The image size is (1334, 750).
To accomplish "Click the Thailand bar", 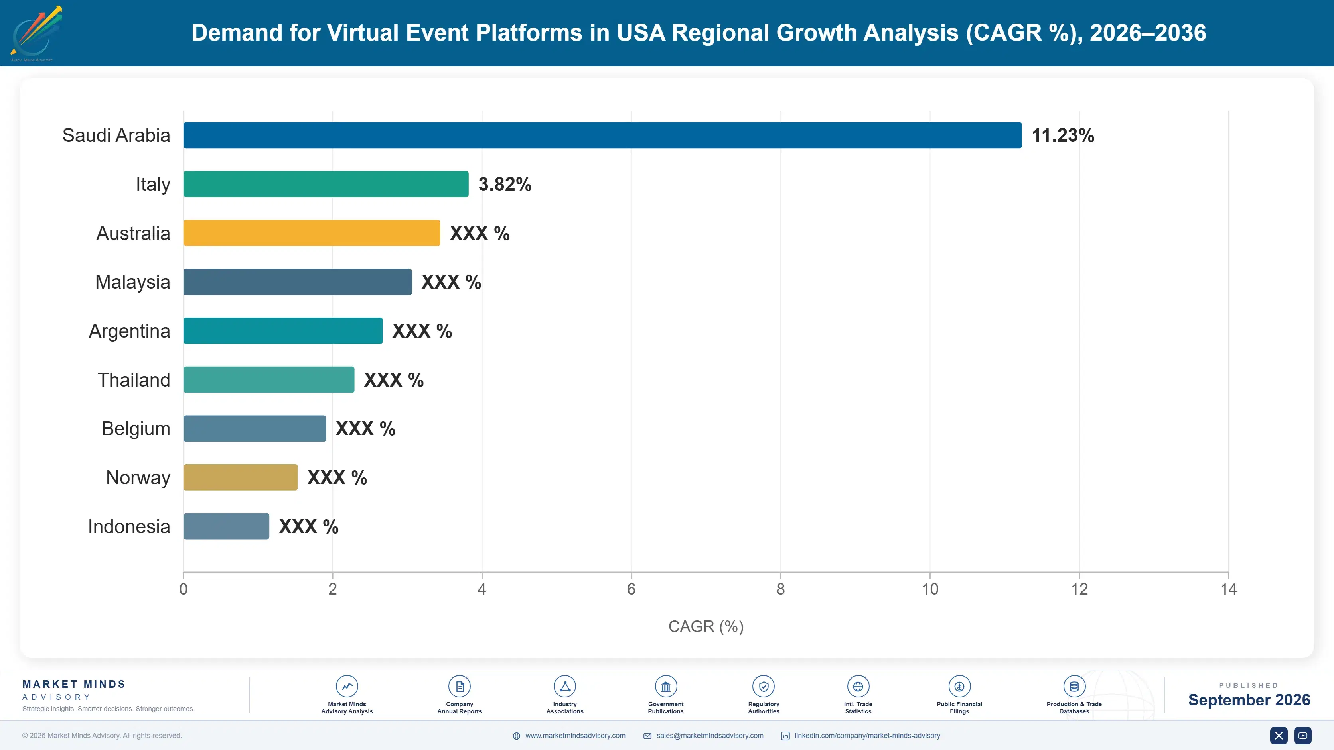I will pyautogui.click(x=269, y=380).
